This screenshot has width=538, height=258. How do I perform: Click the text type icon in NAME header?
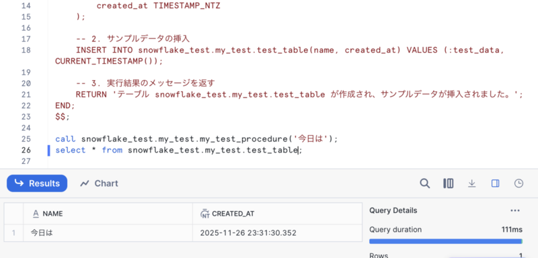[x=36, y=214]
